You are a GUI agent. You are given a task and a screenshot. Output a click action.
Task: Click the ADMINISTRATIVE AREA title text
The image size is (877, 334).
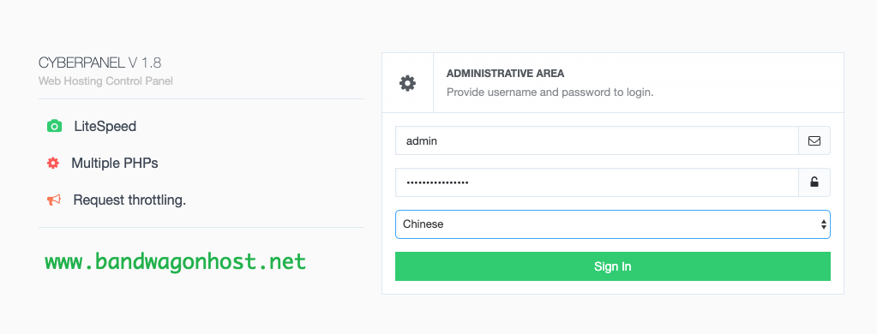pyautogui.click(x=506, y=74)
